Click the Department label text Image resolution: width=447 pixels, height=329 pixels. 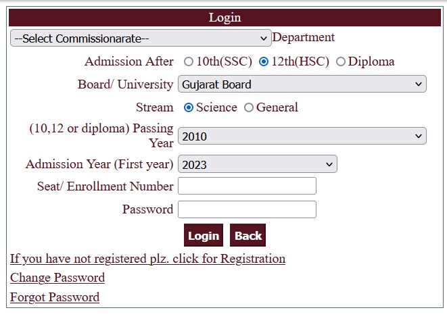click(303, 38)
